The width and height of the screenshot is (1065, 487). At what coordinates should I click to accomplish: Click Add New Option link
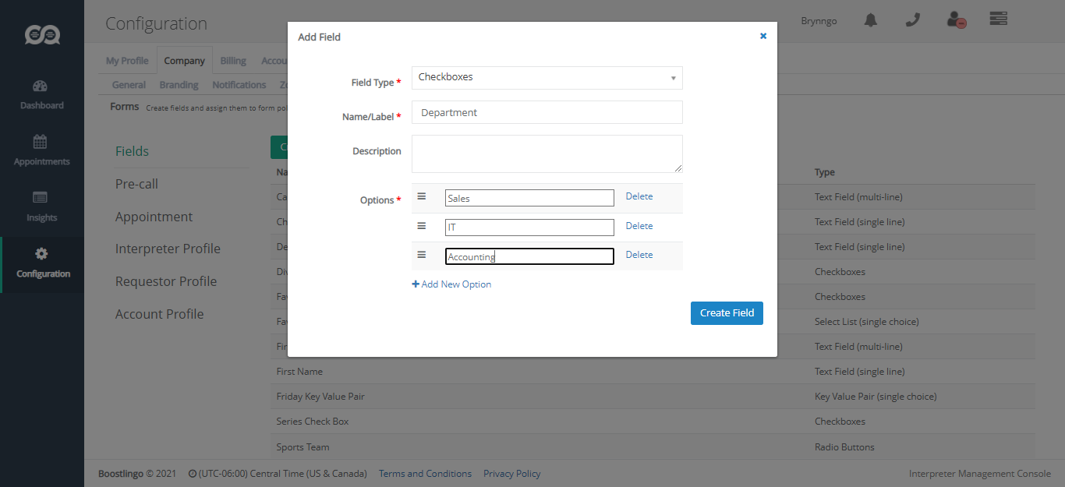451,284
